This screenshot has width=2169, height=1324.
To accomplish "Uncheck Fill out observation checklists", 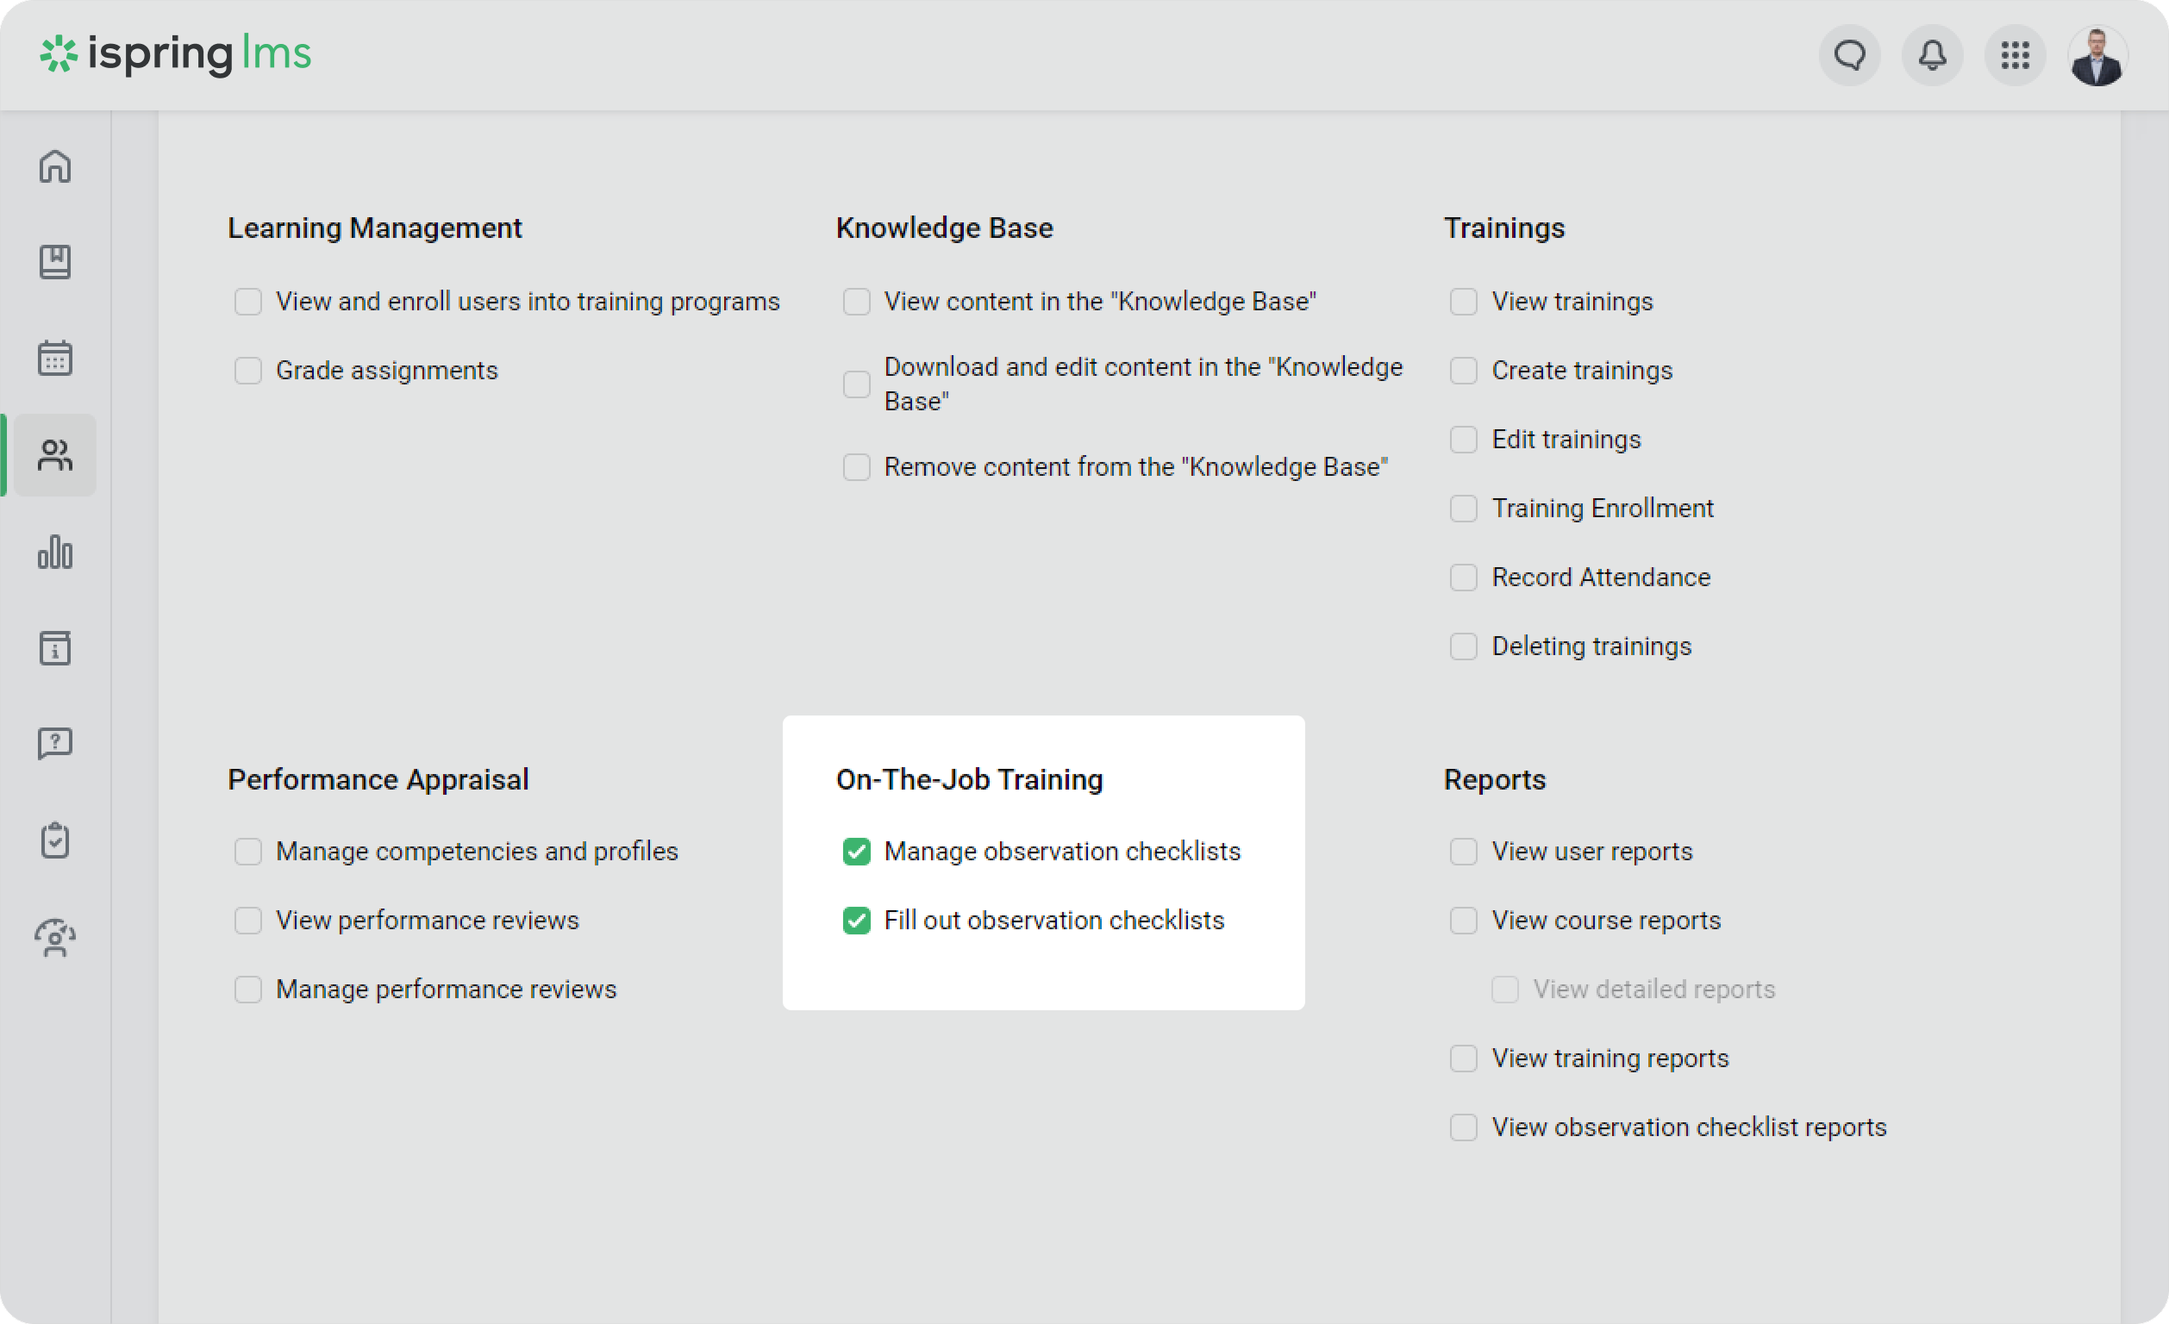I will 856,920.
